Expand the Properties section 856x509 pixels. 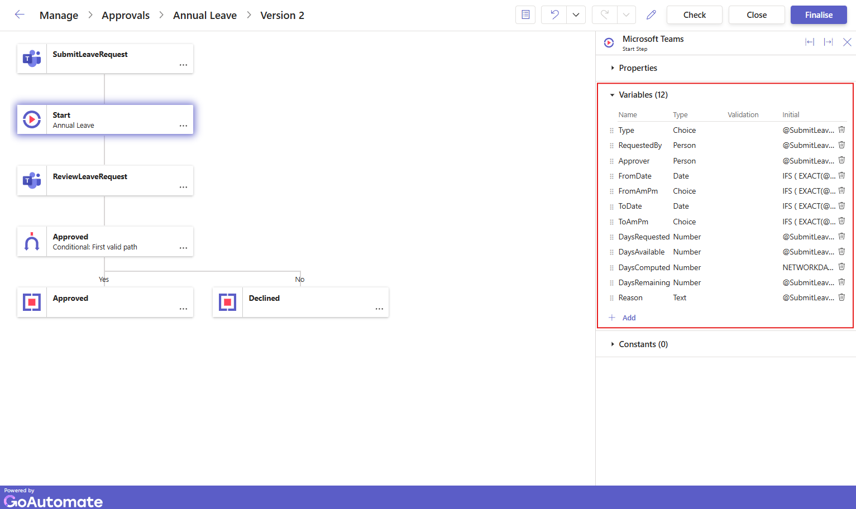coord(638,68)
